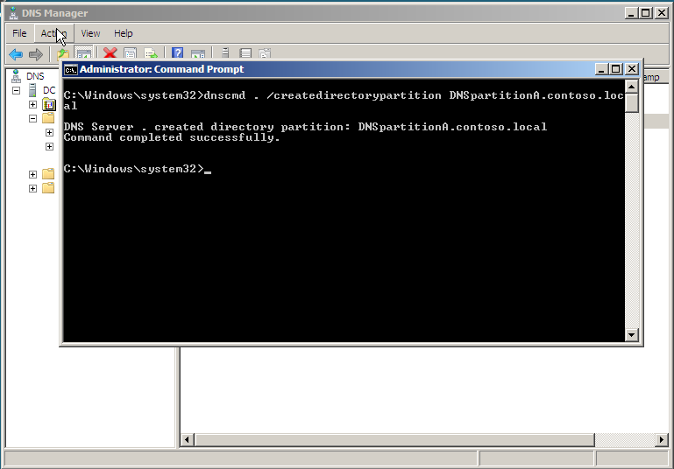The height and width of the screenshot is (469, 674).
Task: Click the 'DNS Server . created directory partition' line
Action: click(x=305, y=127)
